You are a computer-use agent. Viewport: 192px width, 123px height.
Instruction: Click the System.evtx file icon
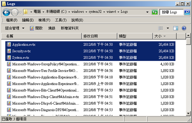coord(9,58)
